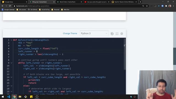Open File Explorer from the taskbar
The height and width of the screenshot is (99, 176).
(20, 97)
